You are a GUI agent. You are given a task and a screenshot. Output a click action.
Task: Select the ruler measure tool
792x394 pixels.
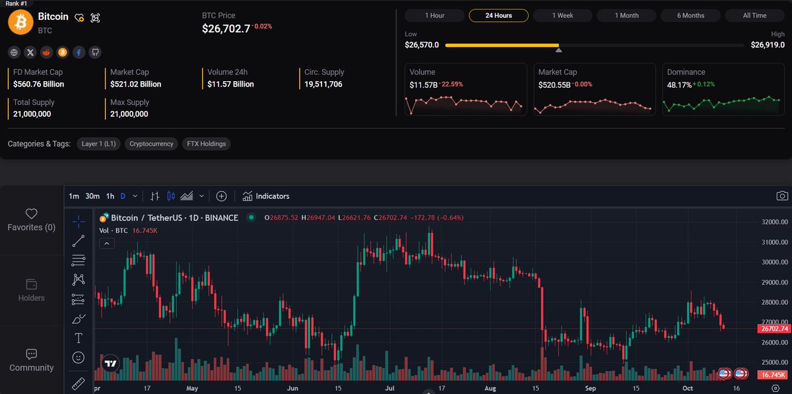[79, 383]
